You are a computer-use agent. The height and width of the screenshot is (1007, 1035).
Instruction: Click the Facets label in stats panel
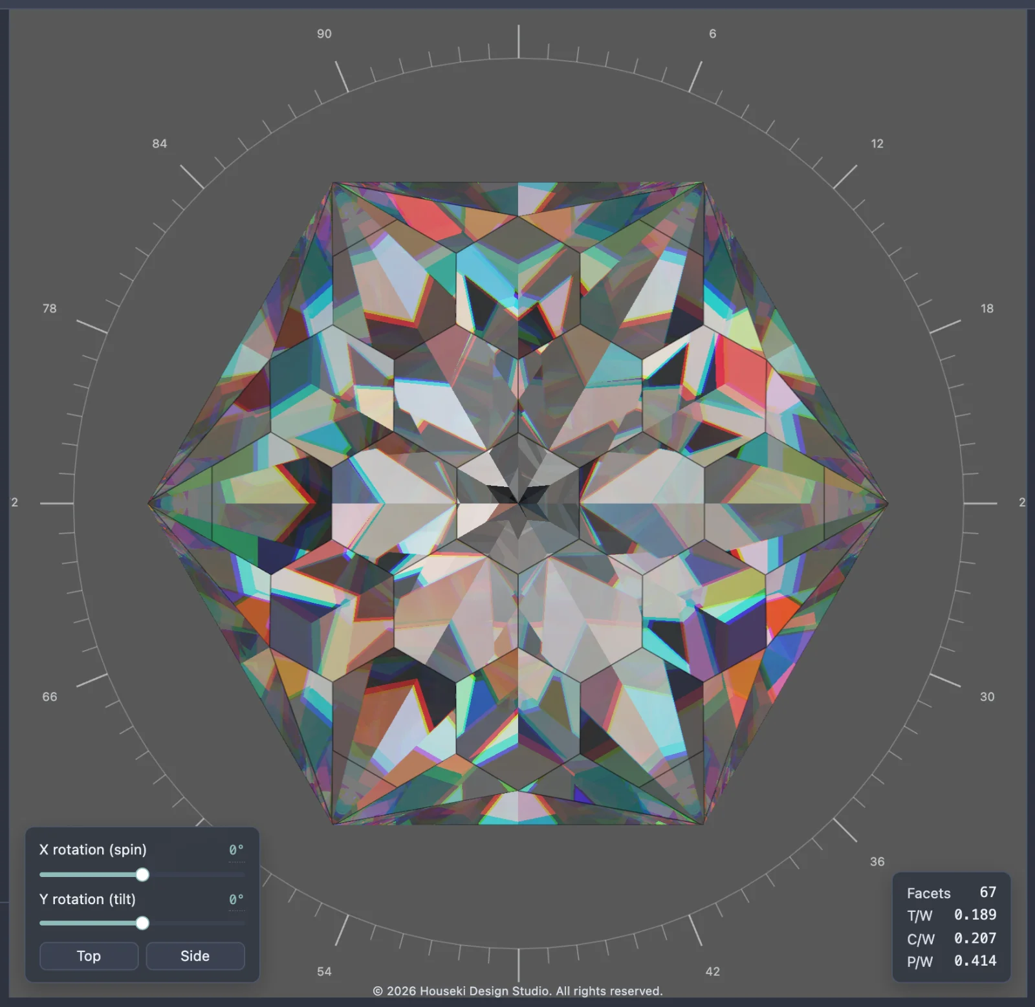(928, 893)
